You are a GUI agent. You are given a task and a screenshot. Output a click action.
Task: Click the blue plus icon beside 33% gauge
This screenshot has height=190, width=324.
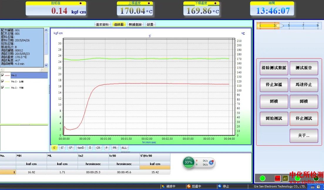click(x=211, y=163)
